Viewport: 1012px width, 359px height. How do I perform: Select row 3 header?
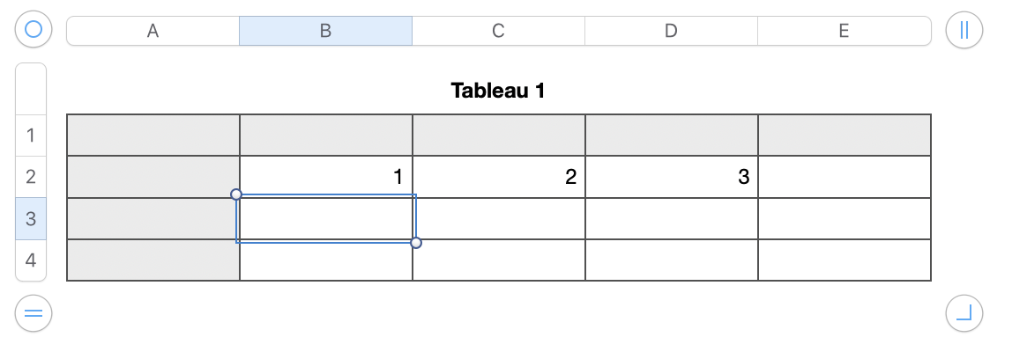pyautogui.click(x=31, y=218)
